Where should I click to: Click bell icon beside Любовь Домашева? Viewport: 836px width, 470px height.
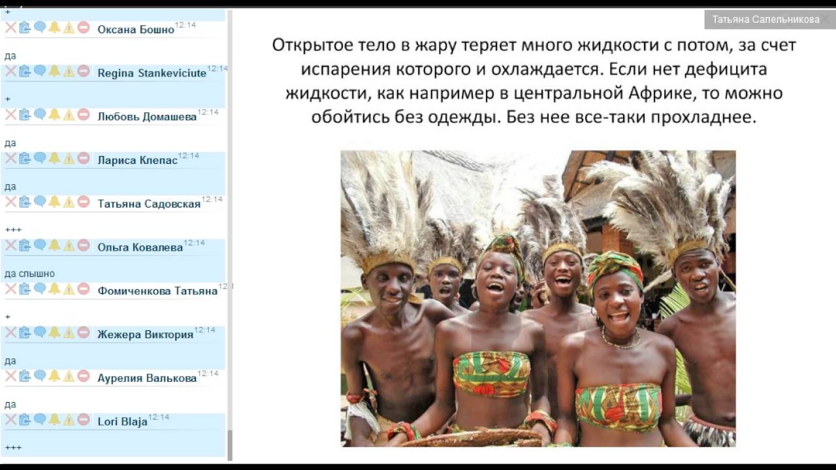54,115
